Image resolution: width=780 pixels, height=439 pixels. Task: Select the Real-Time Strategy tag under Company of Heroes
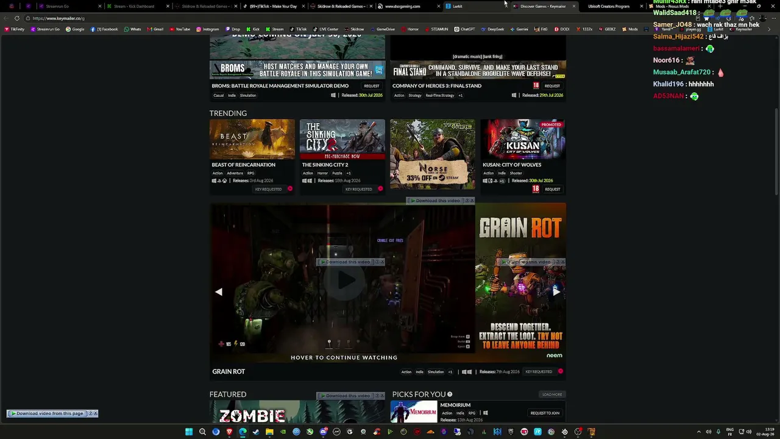[x=439, y=95]
